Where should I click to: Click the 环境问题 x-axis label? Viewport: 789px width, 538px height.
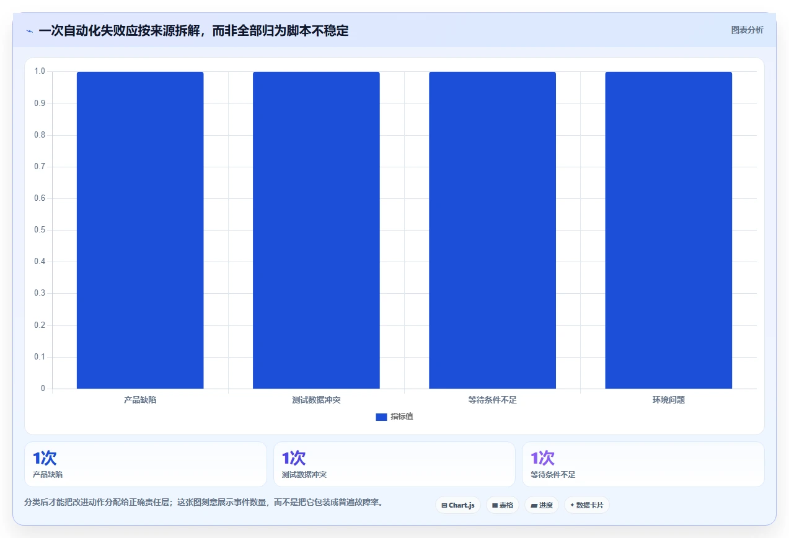pyautogui.click(x=669, y=400)
